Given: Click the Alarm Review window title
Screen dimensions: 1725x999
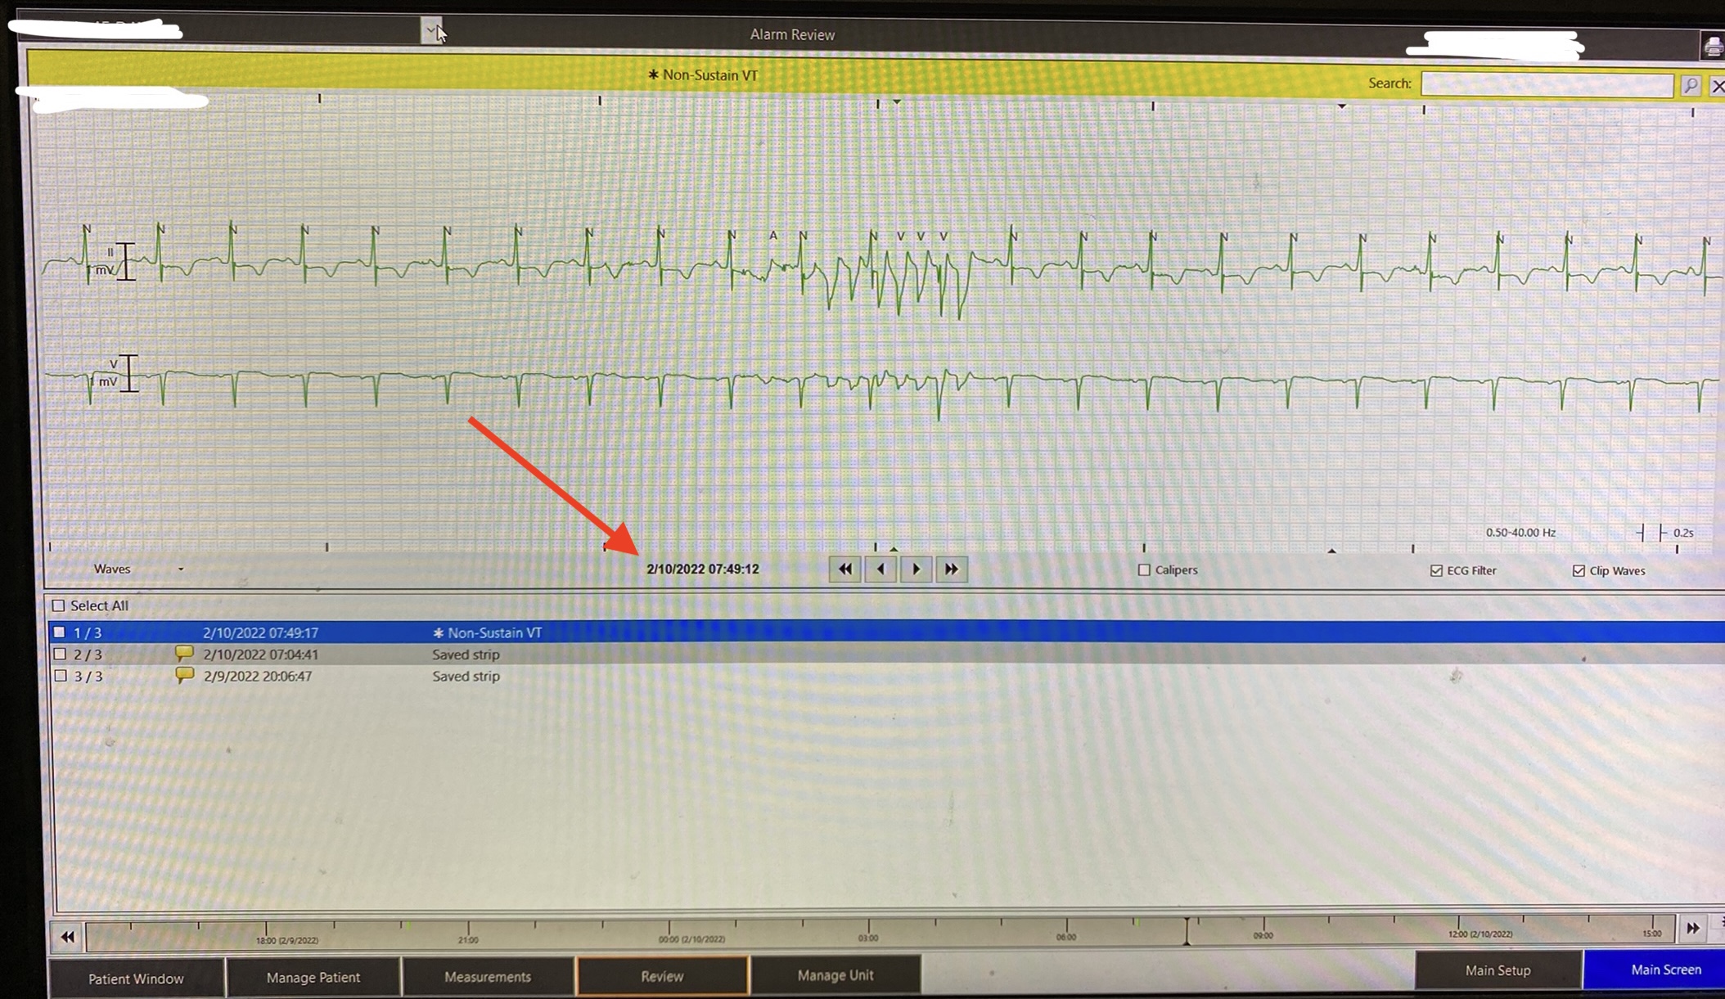Looking at the screenshot, I should coord(792,34).
